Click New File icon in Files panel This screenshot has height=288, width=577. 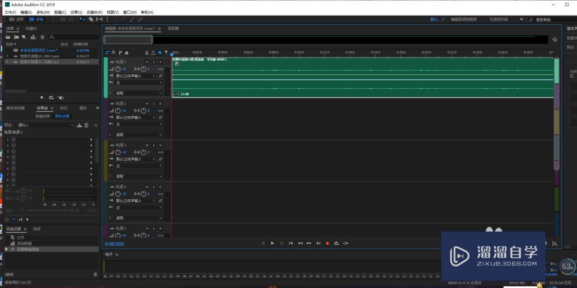24,37
